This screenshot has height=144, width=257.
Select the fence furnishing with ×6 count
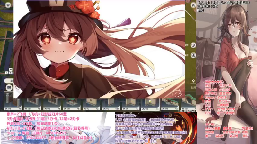tap(32, 105)
